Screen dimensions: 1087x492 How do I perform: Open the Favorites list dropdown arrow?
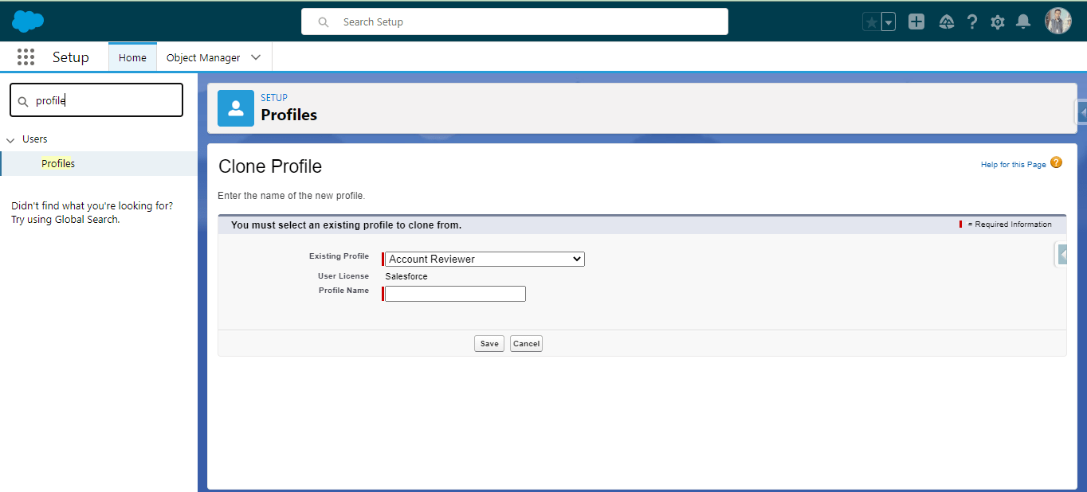(889, 22)
